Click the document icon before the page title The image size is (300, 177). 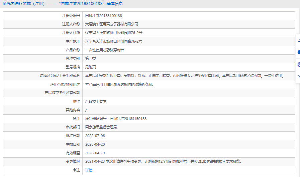click(4, 4)
